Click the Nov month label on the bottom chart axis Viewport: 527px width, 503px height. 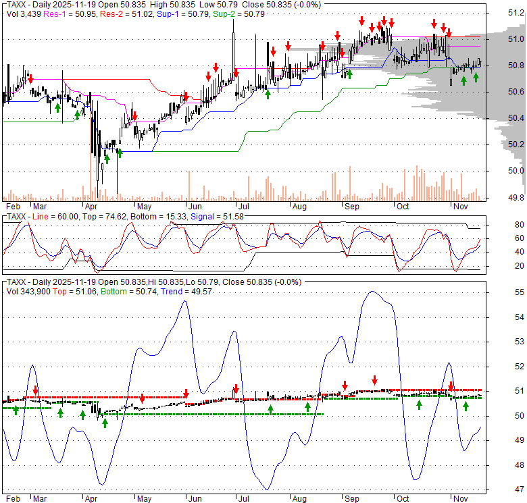pos(461,496)
